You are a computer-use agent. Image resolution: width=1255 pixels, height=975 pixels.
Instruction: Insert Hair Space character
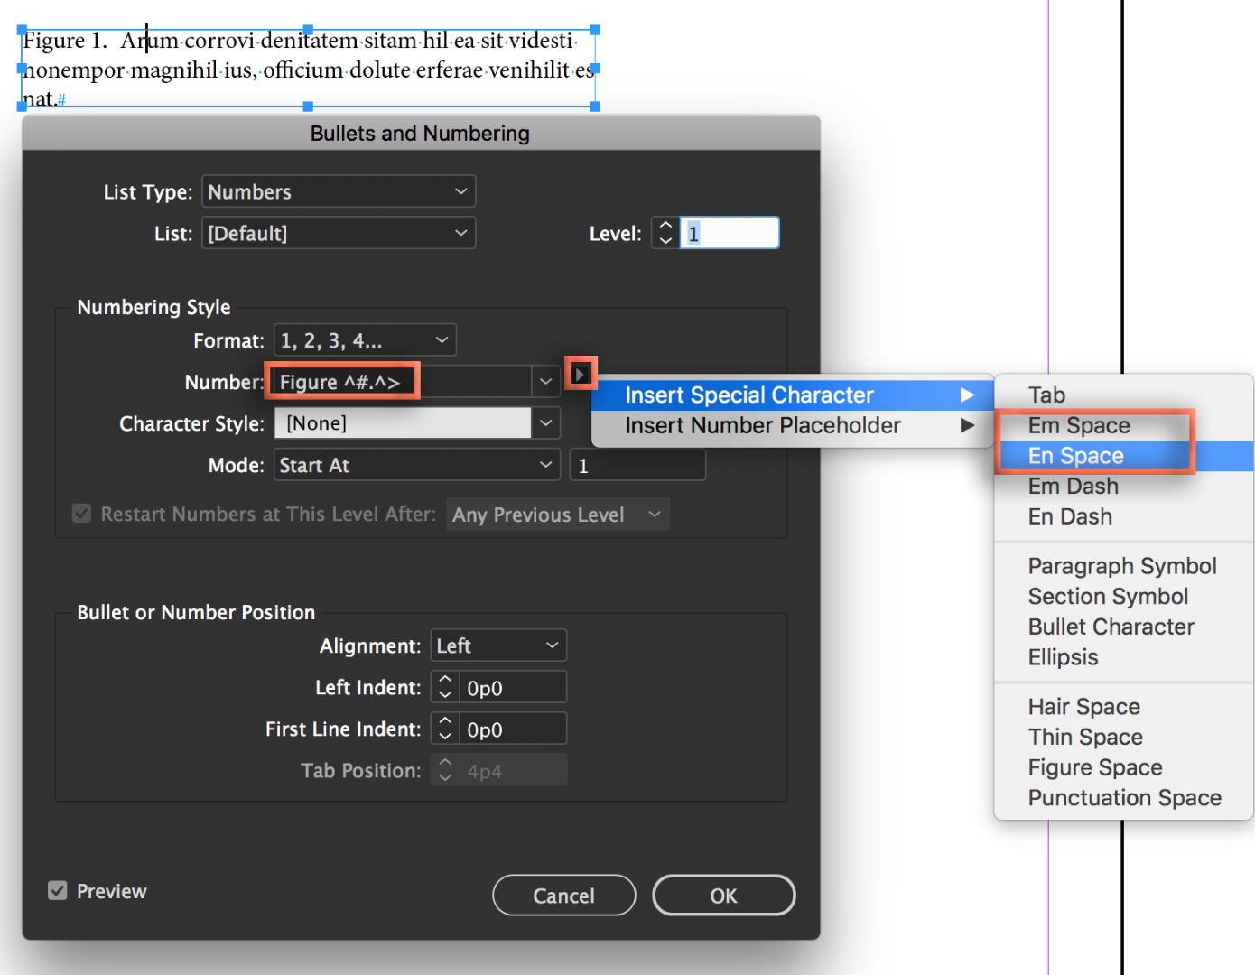click(1124, 707)
